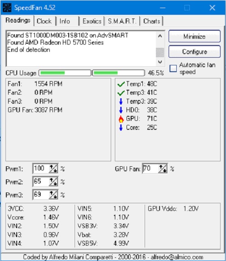Click the green checkmark icon next to Temp1
The height and width of the screenshot is (261, 226).
tap(121, 84)
